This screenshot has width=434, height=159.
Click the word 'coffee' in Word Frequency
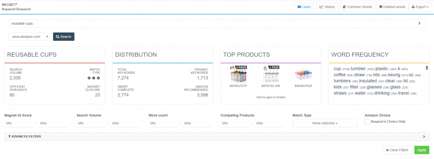click(x=339, y=75)
